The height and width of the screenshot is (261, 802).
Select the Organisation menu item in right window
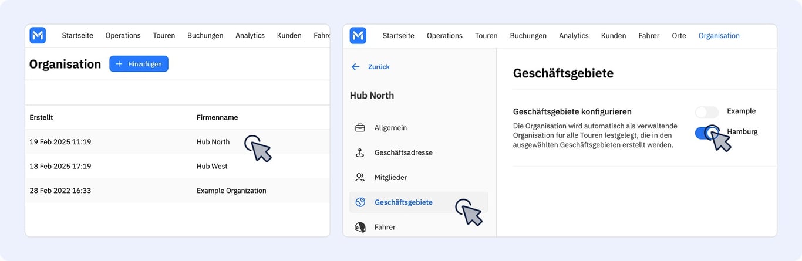(719, 36)
